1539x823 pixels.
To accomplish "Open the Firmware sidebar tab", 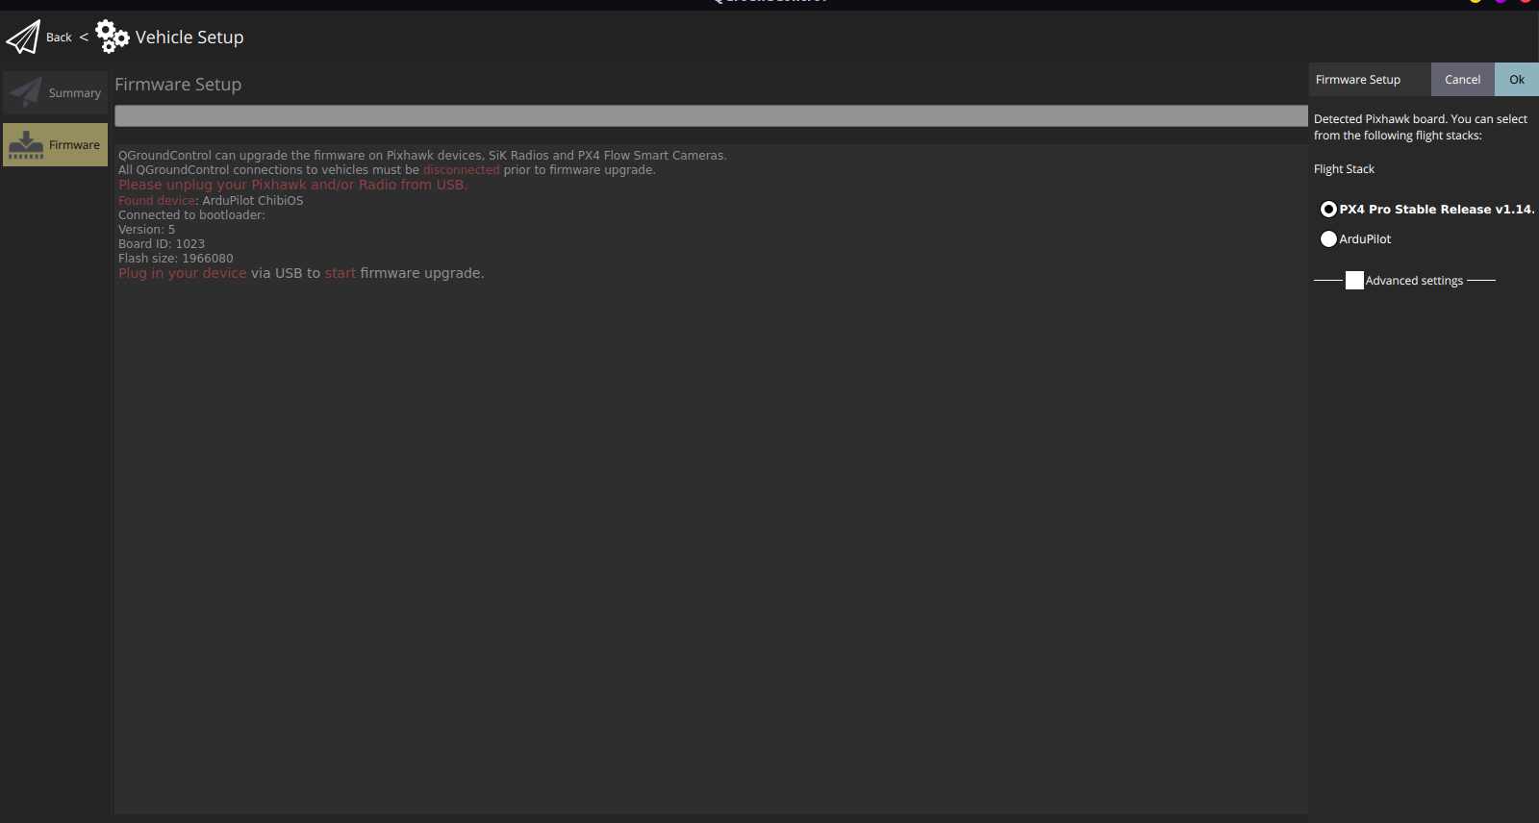I will pos(55,145).
